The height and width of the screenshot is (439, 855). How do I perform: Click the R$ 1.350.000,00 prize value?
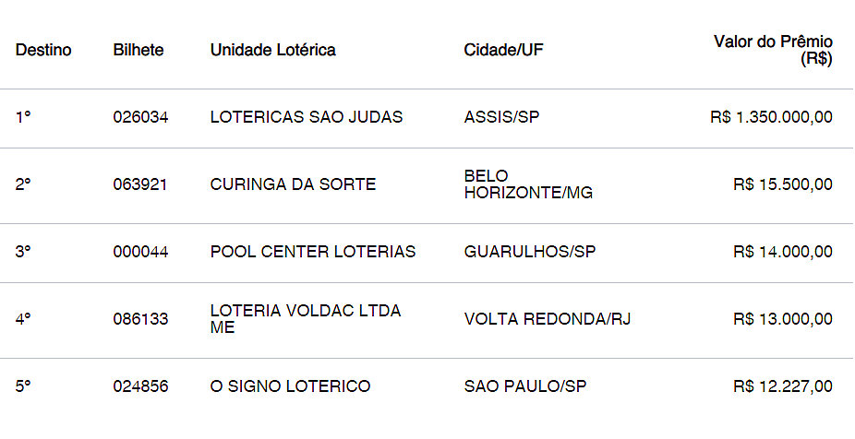pyautogui.click(x=771, y=118)
